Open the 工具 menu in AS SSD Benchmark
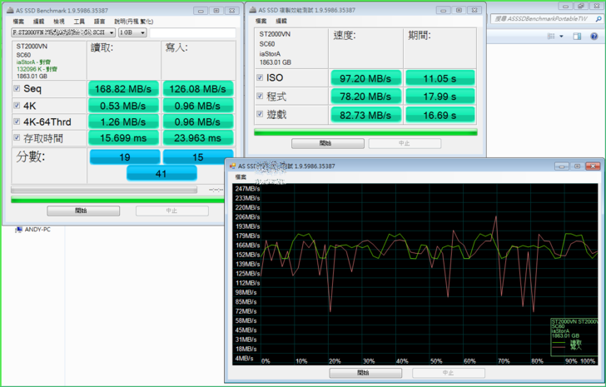The width and height of the screenshot is (606, 387). (x=79, y=21)
